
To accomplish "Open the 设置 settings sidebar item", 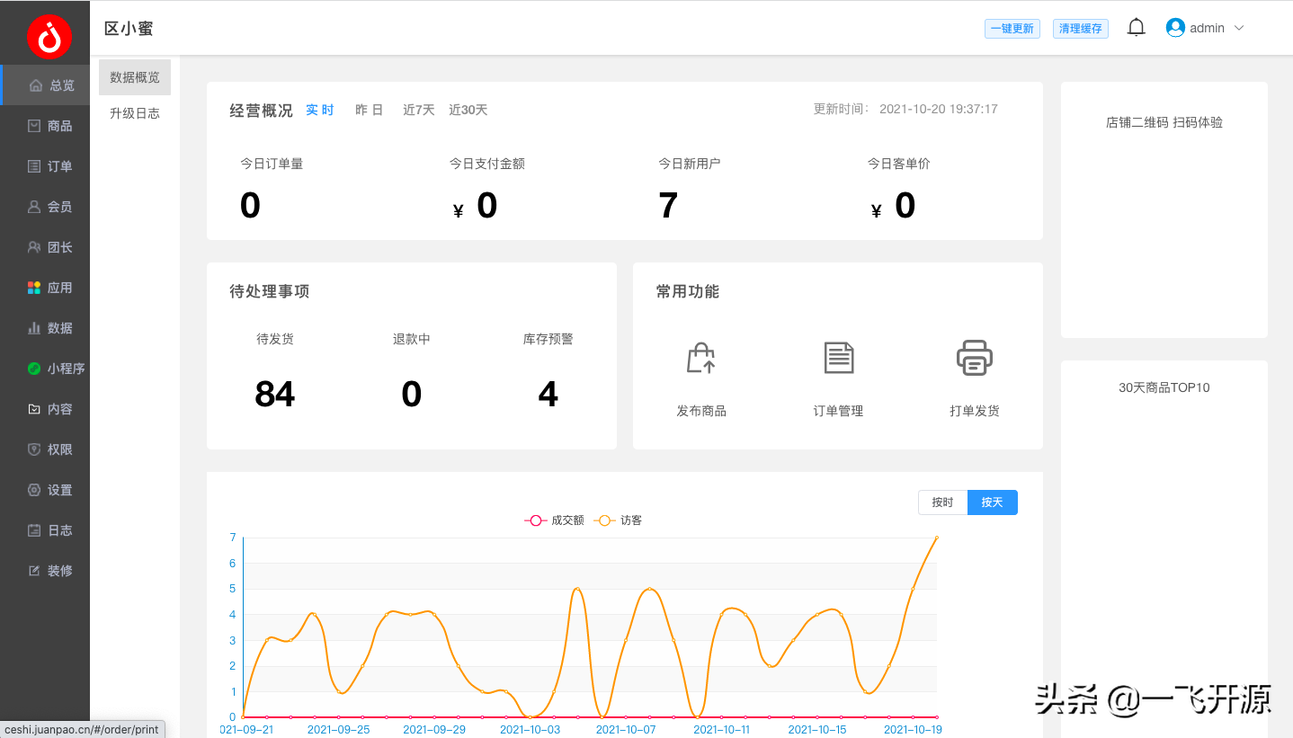I will coord(45,490).
